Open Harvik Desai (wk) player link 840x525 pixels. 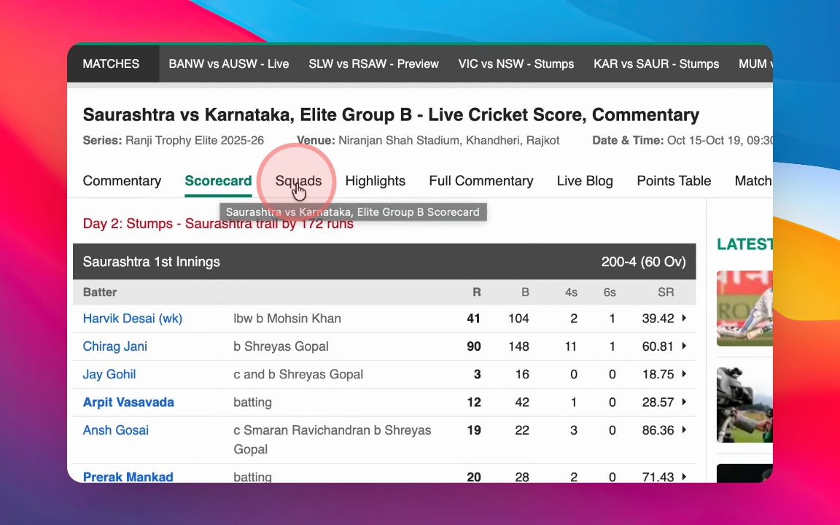(x=132, y=318)
